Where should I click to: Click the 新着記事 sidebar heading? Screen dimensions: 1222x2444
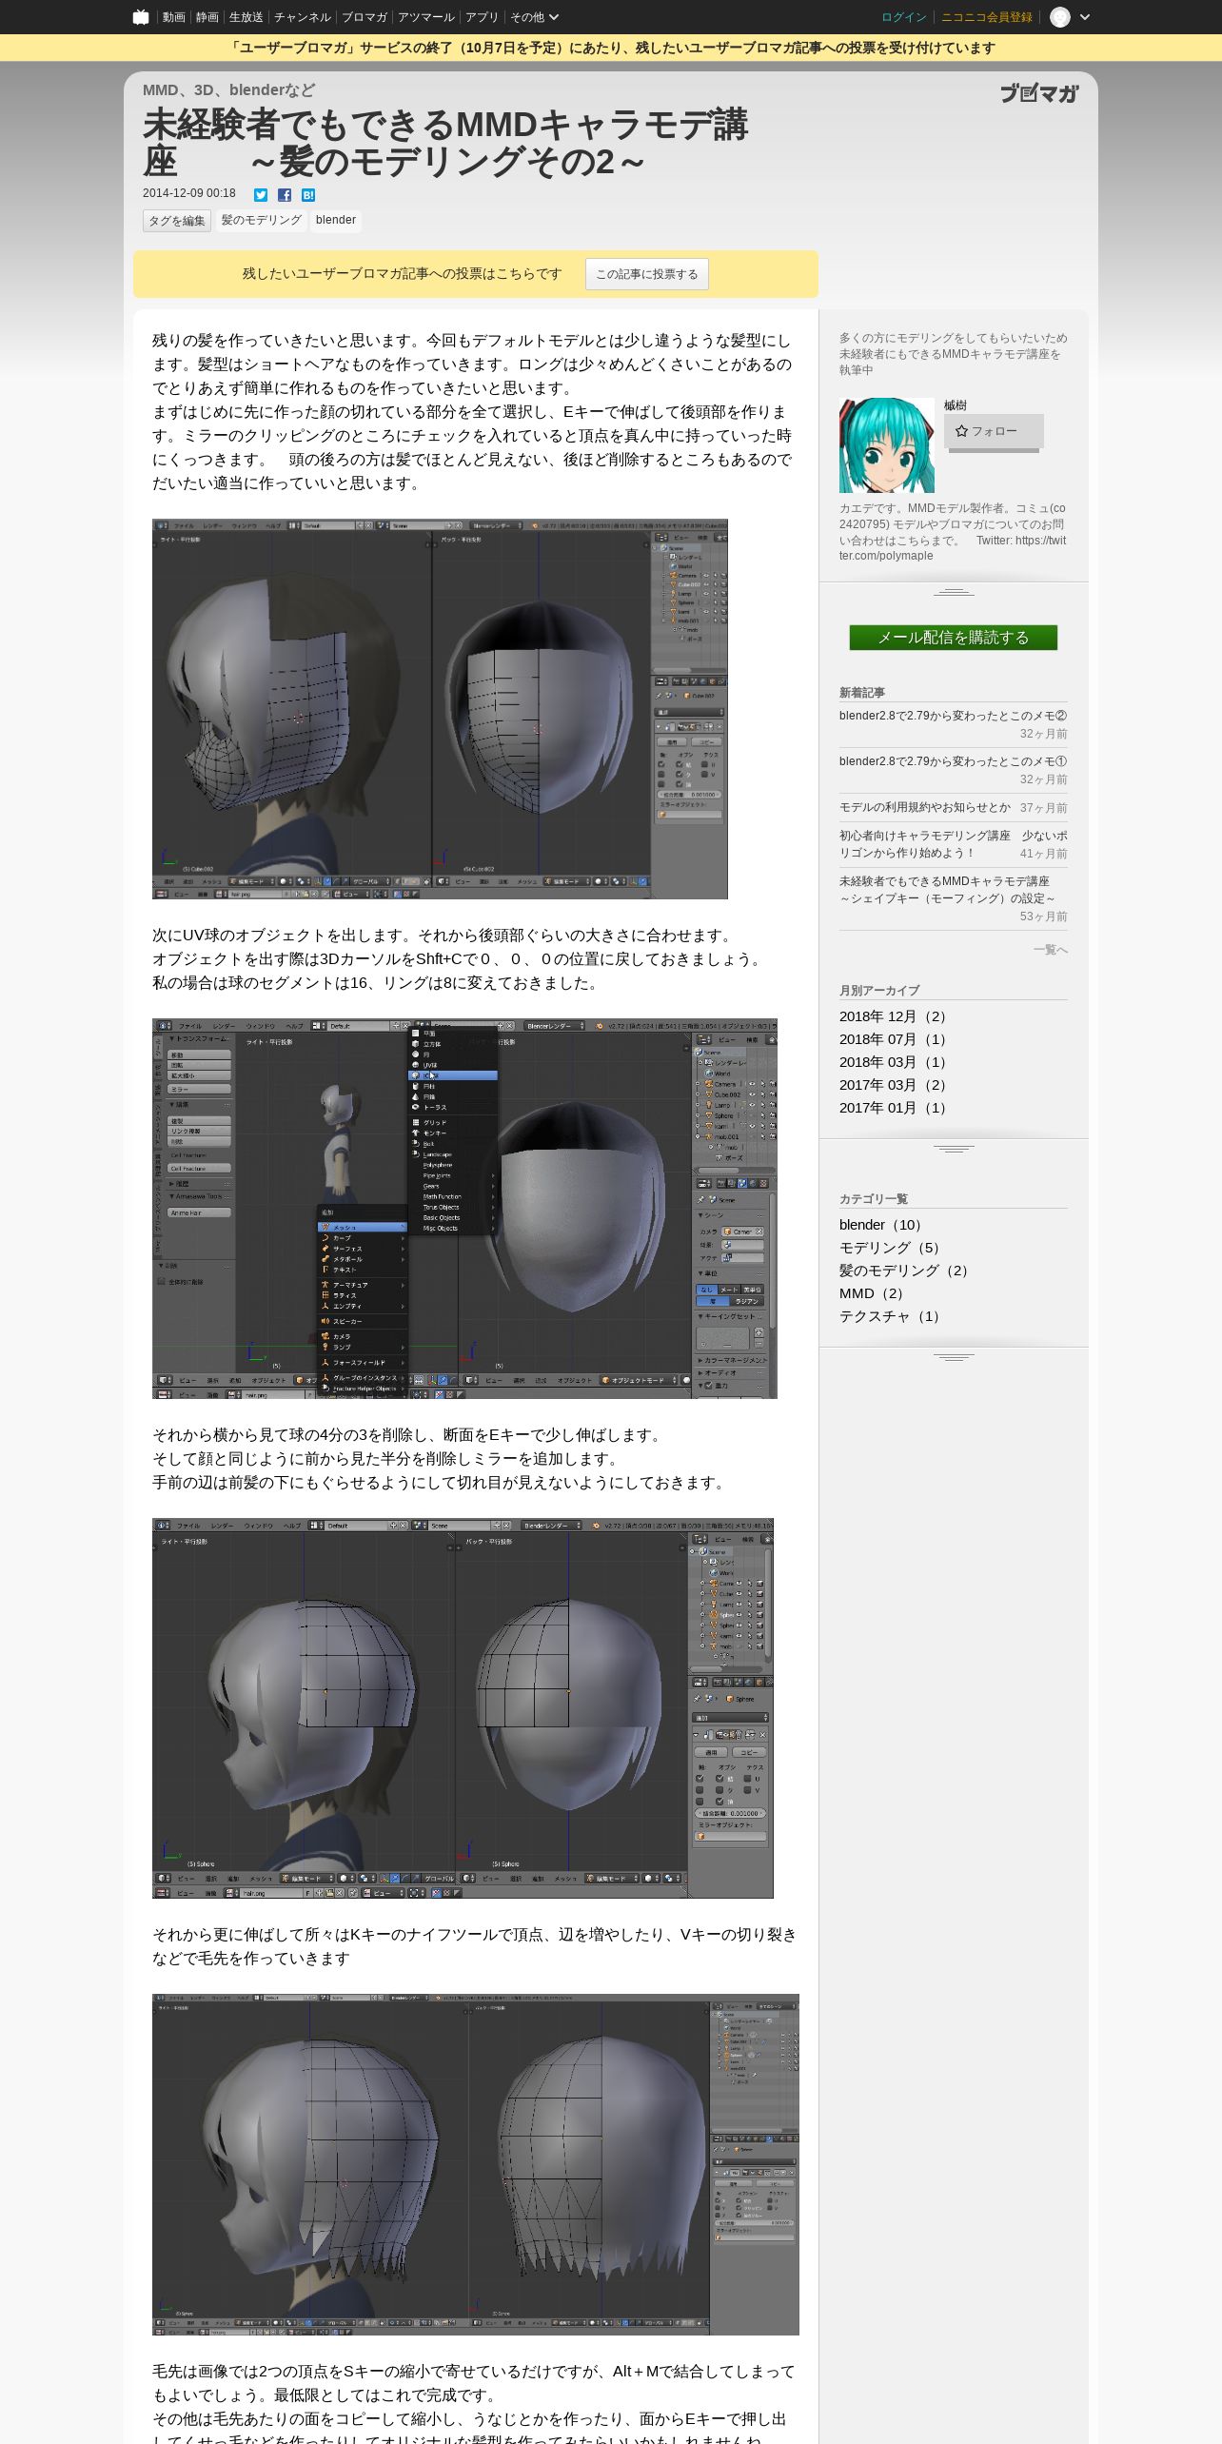pos(862,693)
